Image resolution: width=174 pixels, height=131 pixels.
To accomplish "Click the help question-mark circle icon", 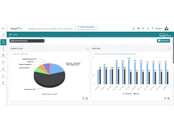I will (143, 28).
